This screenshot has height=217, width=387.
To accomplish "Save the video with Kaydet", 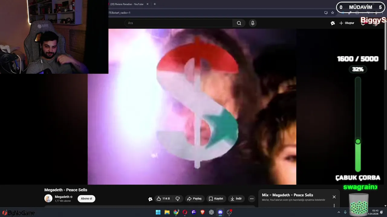I will (x=216, y=199).
